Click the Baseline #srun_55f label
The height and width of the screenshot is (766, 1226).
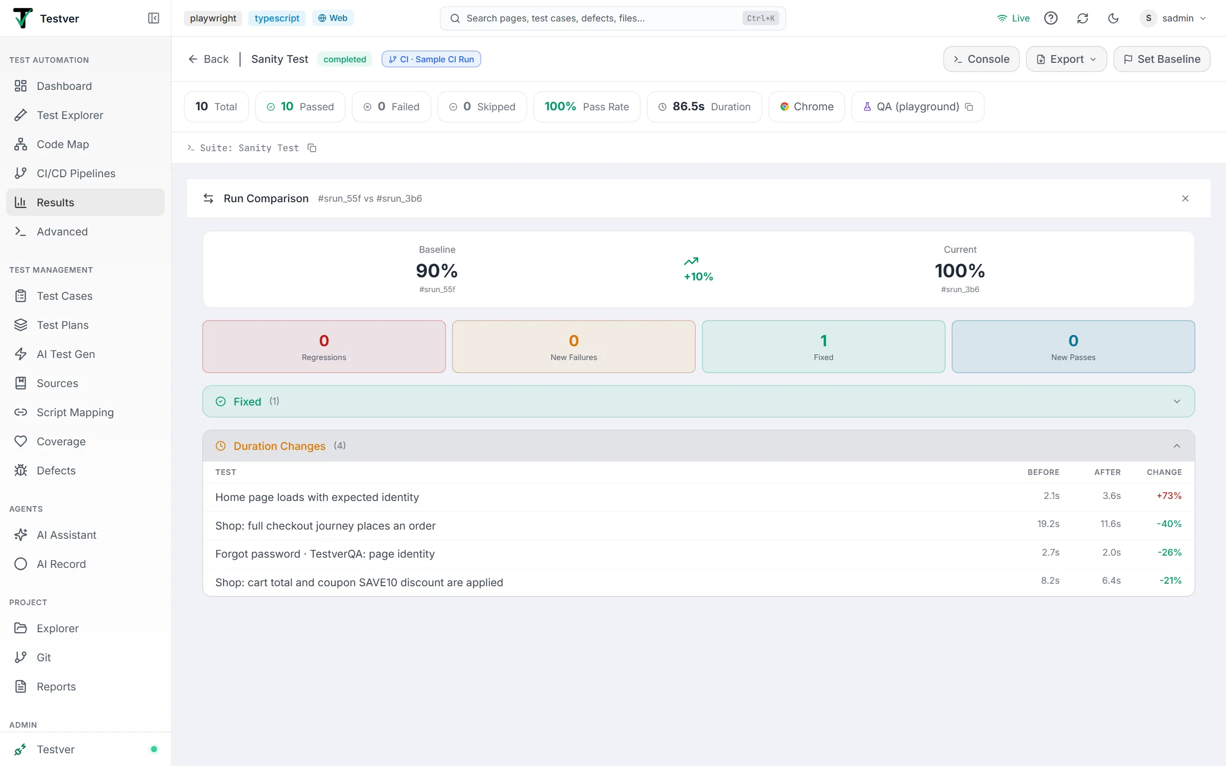click(x=437, y=290)
